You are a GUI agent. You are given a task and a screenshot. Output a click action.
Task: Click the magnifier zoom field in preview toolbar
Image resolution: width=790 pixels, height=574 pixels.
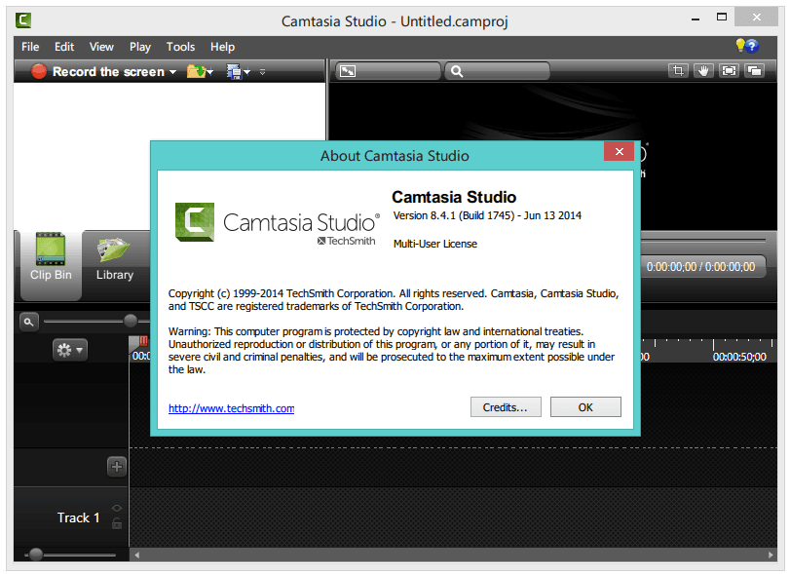496,71
